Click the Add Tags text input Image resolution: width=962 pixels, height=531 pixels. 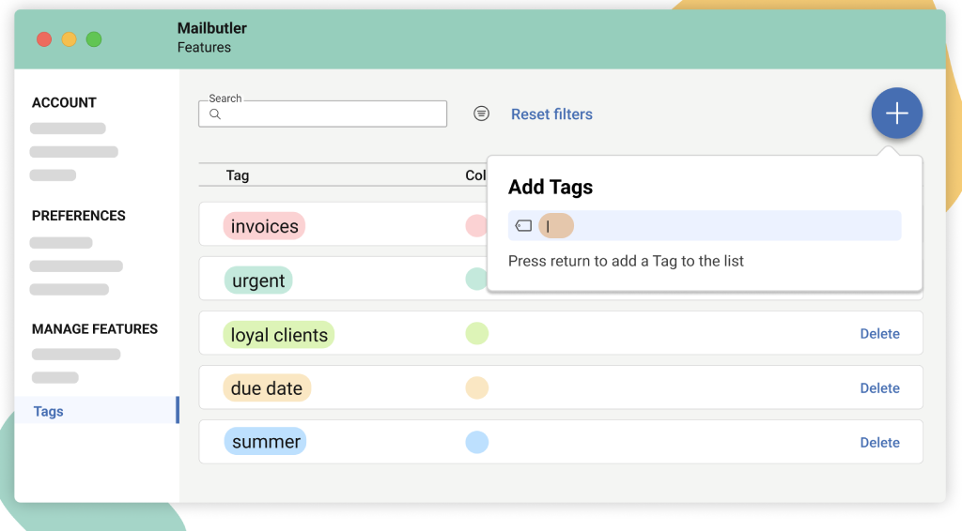click(705, 225)
